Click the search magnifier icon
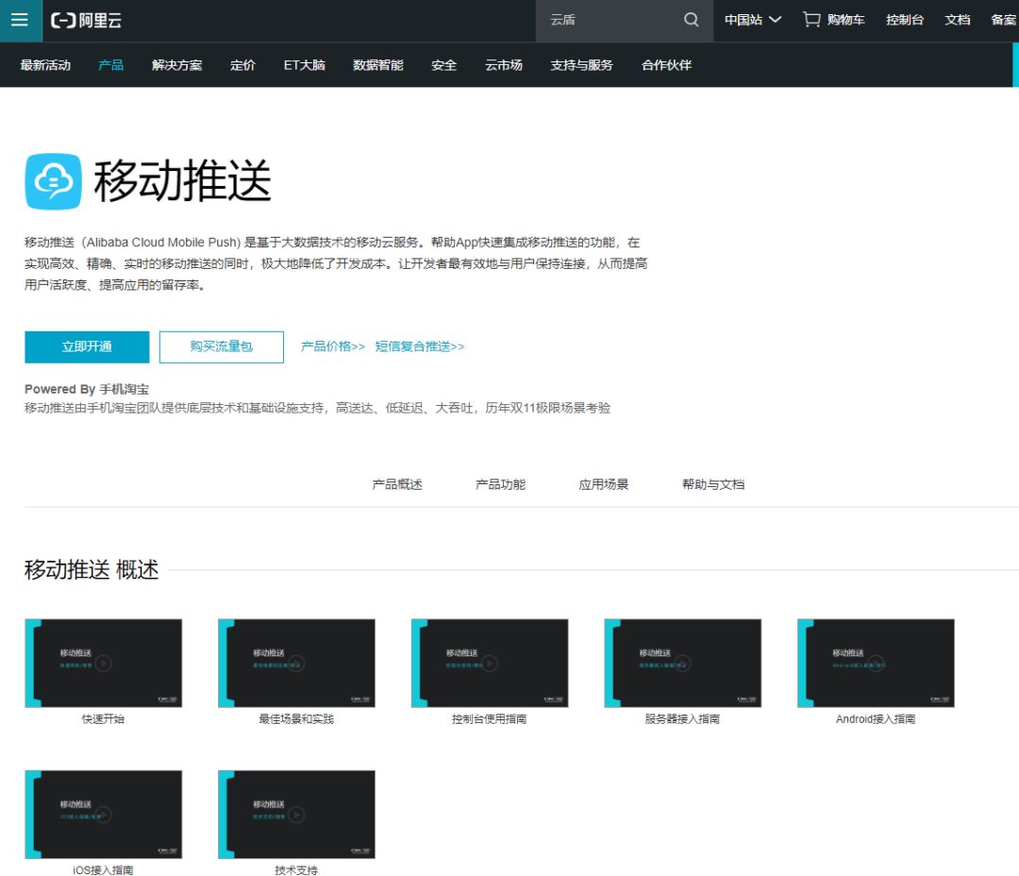1019x876 pixels. tap(690, 20)
